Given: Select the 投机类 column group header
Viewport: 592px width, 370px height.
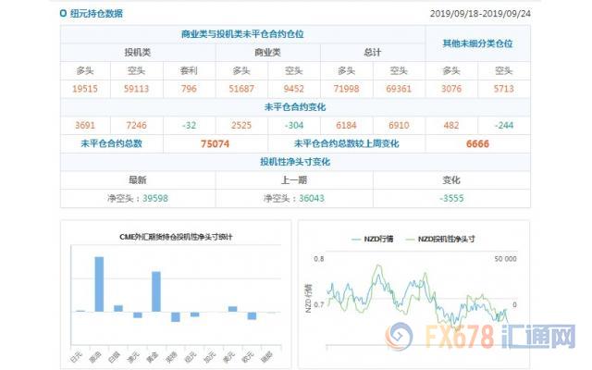Looking at the screenshot, I should (138, 53).
